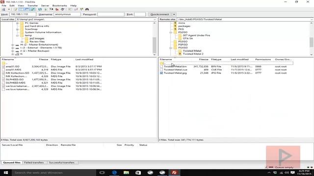Viewport: 314px width, 176px height.
Task: Select the remote GTA SA folder
Action: click(x=188, y=39)
